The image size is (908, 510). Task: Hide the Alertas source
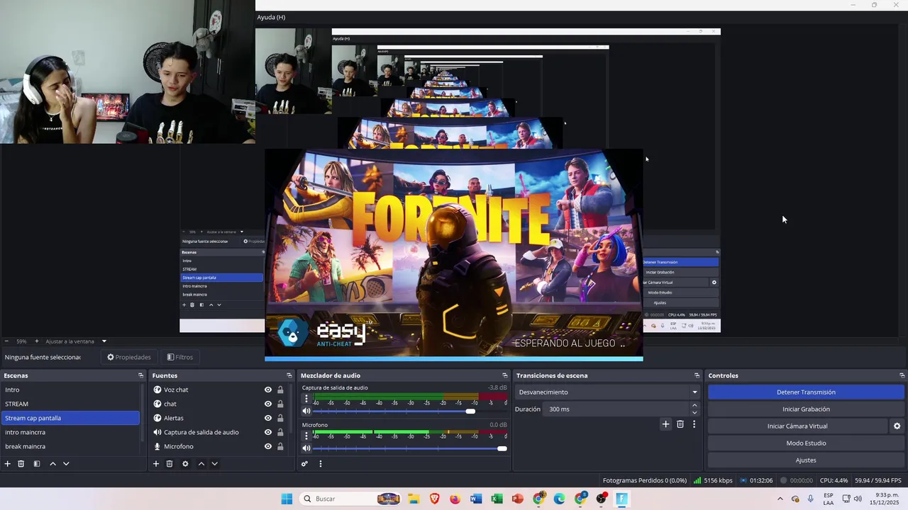268,418
